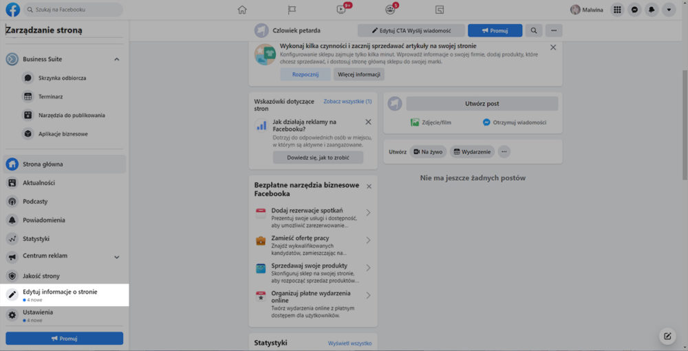Close the Bezpłatne narzędzia biznesowe card
The height and width of the screenshot is (351, 688).
pyautogui.click(x=369, y=187)
